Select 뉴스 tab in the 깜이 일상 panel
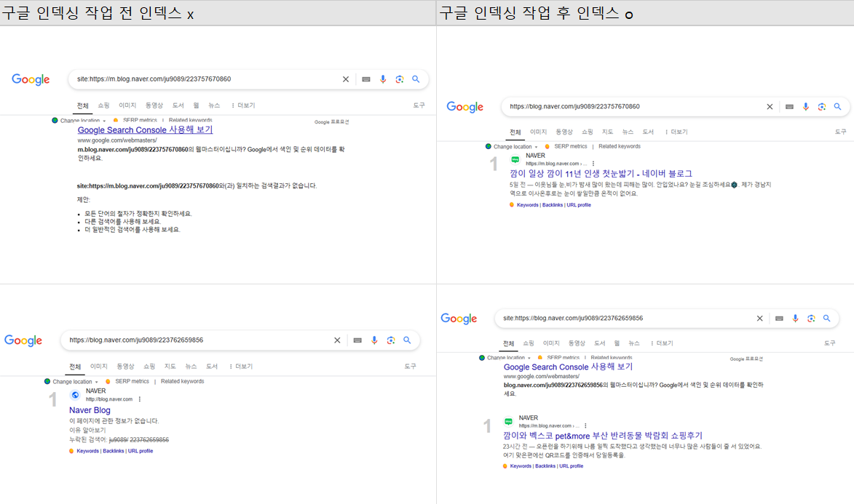 point(628,132)
